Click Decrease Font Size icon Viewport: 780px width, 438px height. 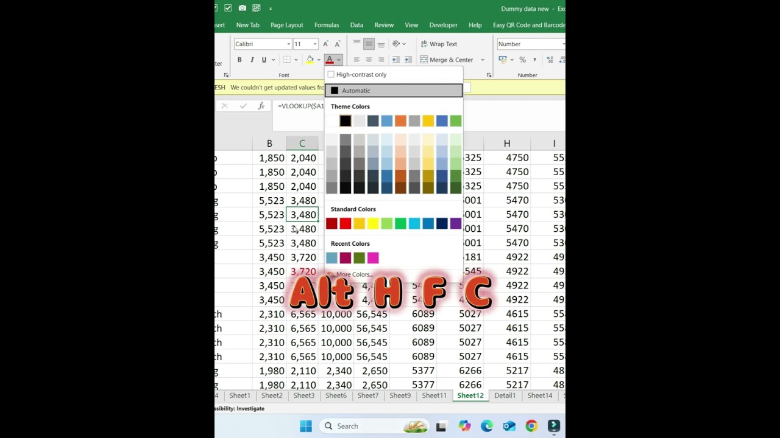(337, 44)
